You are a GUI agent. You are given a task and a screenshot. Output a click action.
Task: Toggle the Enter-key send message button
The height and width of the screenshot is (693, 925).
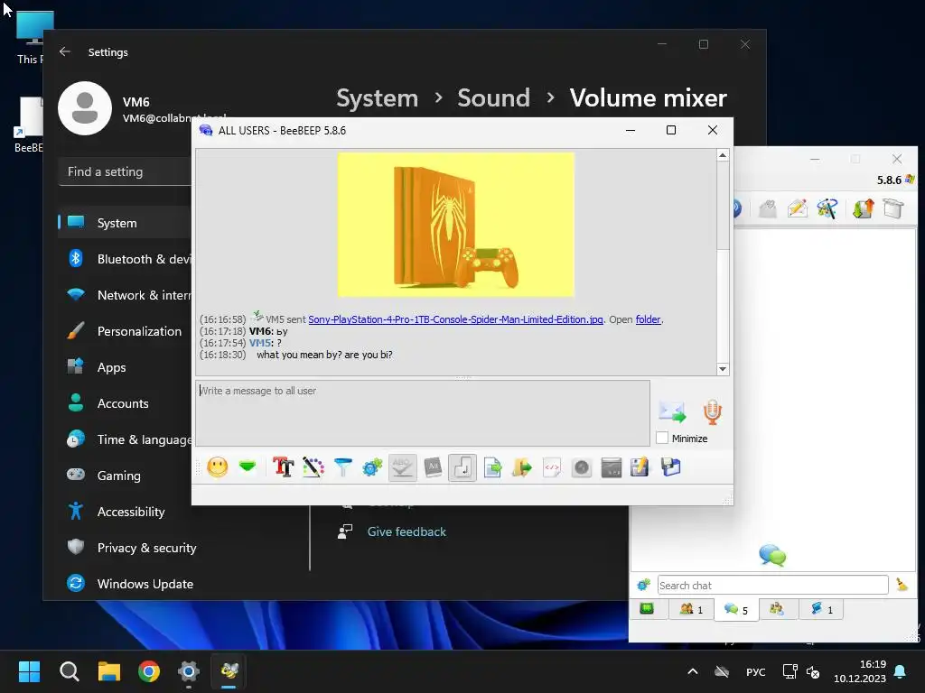(462, 468)
